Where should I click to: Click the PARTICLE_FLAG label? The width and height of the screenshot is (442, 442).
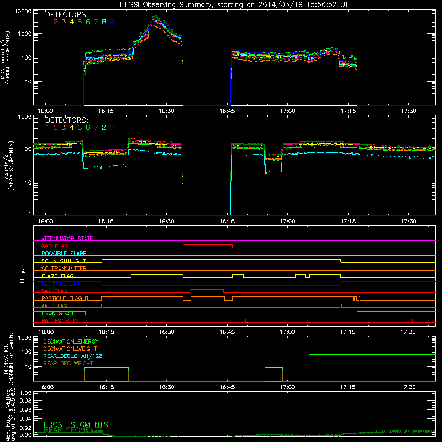(x=62, y=298)
